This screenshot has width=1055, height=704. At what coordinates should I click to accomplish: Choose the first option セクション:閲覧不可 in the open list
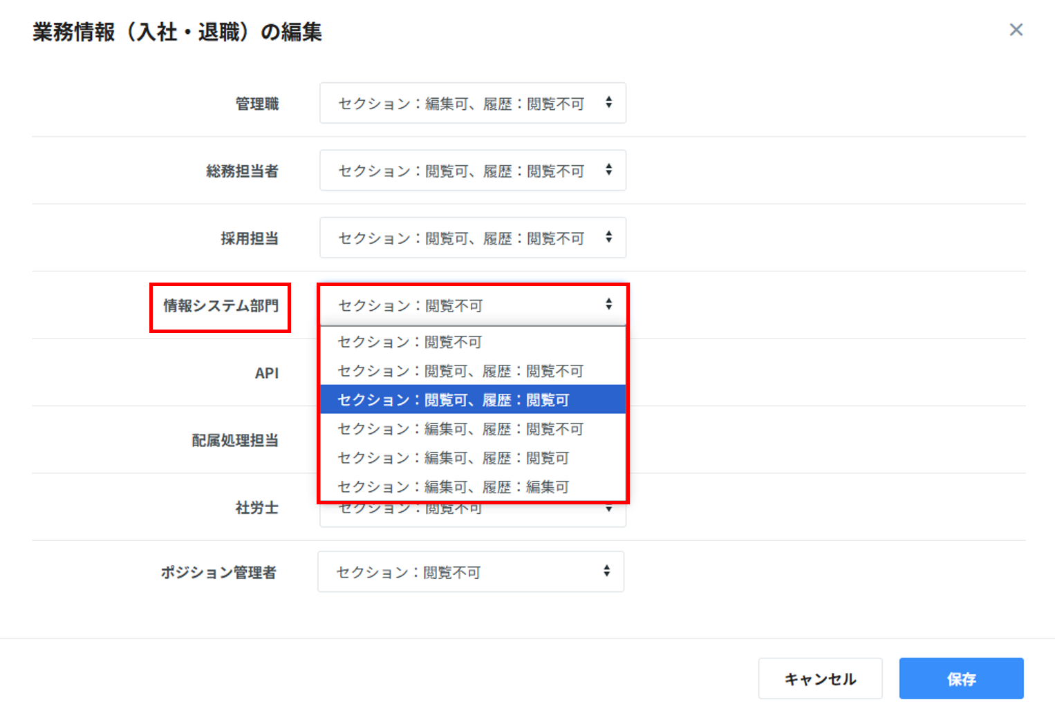click(x=472, y=342)
